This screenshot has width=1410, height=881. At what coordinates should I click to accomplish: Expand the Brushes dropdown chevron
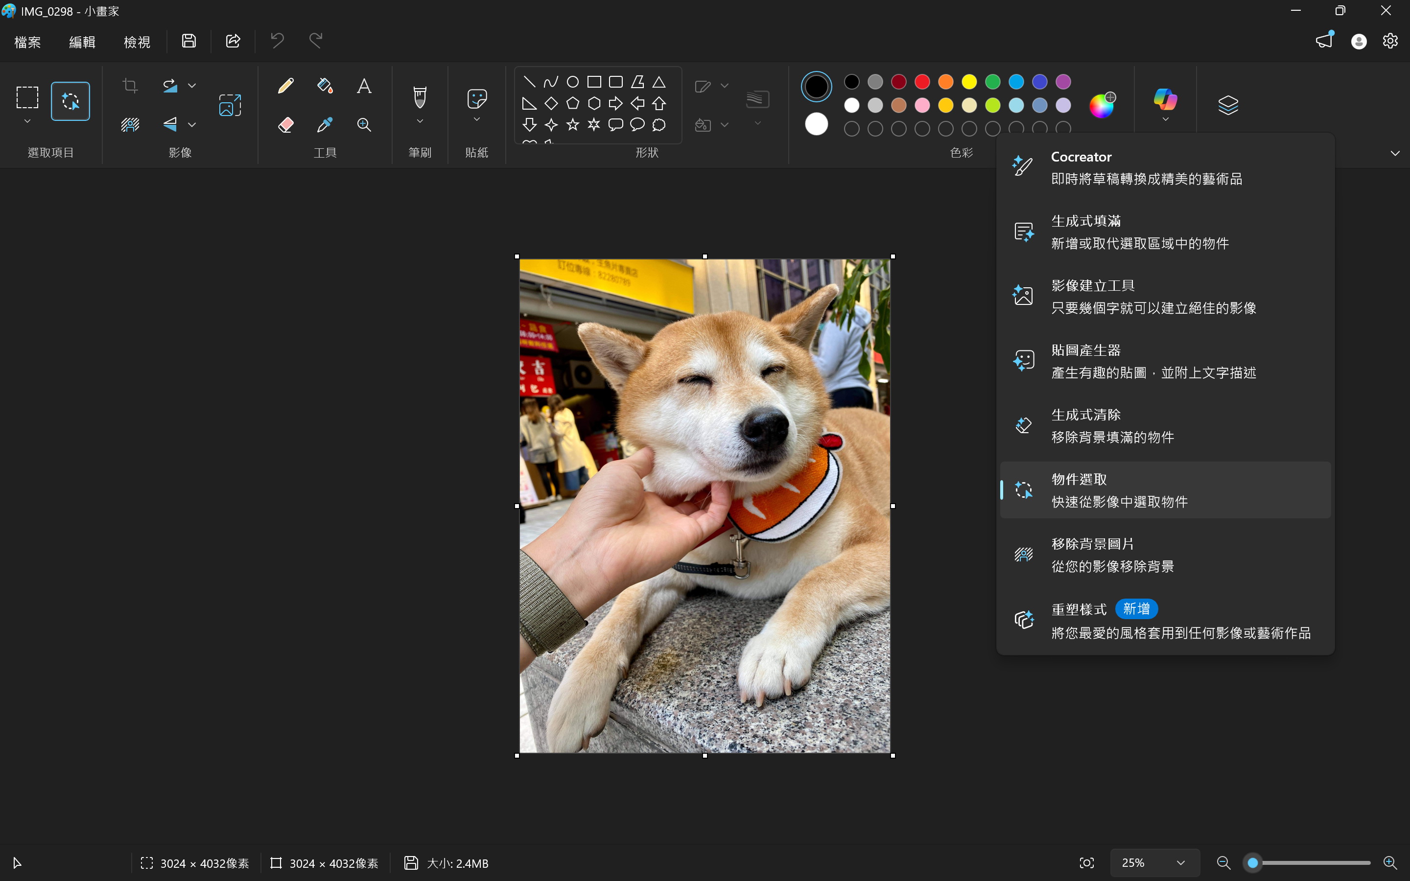tap(420, 122)
